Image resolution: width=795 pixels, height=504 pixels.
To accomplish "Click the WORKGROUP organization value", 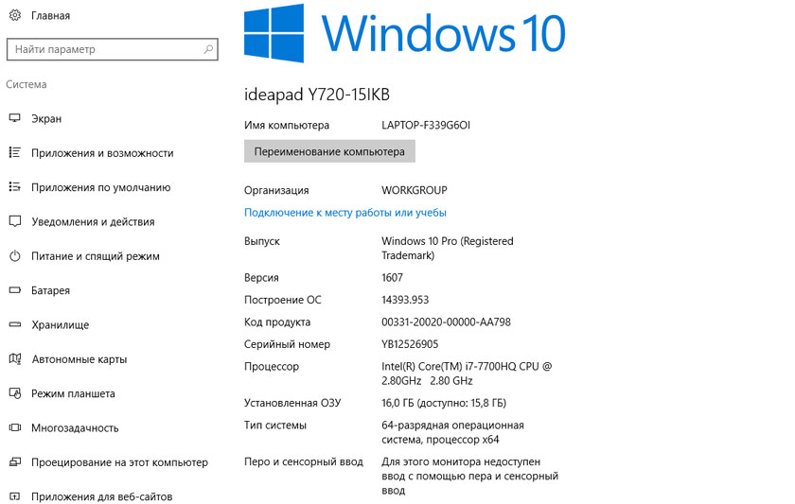I will point(415,190).
